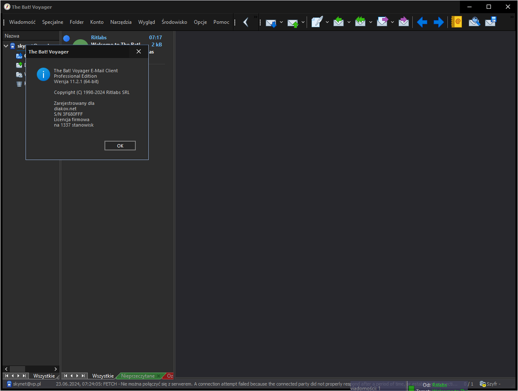Image resolution: width=518 pixels, height=391 pixels.
Task: Collapse the skynet account tree node
Action: (5, 46)
